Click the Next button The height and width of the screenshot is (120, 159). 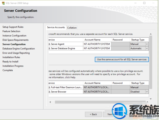(x=110, y=114)
